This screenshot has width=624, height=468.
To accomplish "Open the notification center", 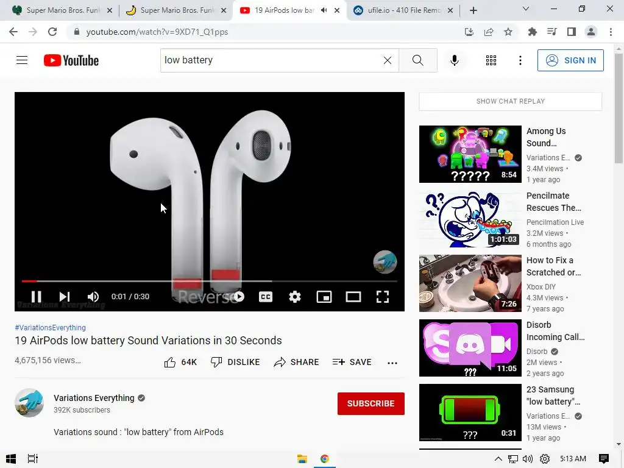I will pyautogui.click(x=604, y=459).
